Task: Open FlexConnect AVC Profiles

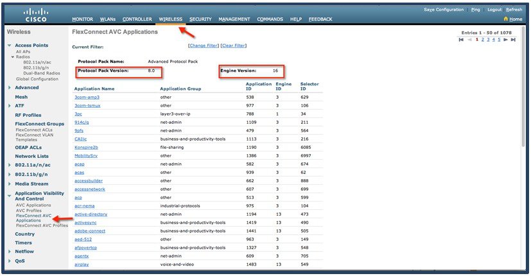Action: [42, 225]
